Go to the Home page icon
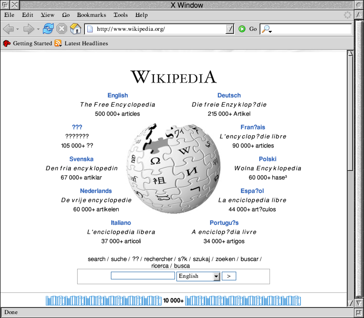The width and height of the screenshot is (364, 318). pyautogui.click(x=76, y=29)
